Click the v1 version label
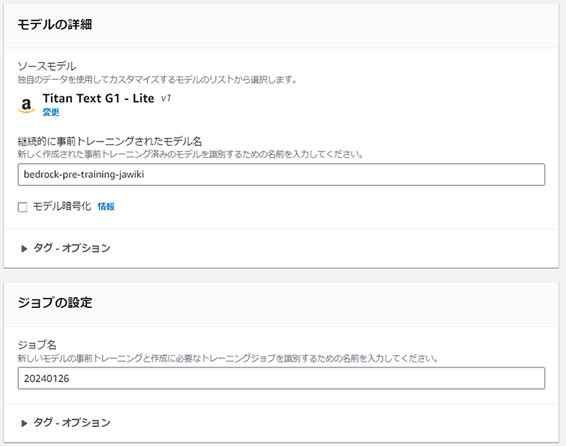 (166, 98)
